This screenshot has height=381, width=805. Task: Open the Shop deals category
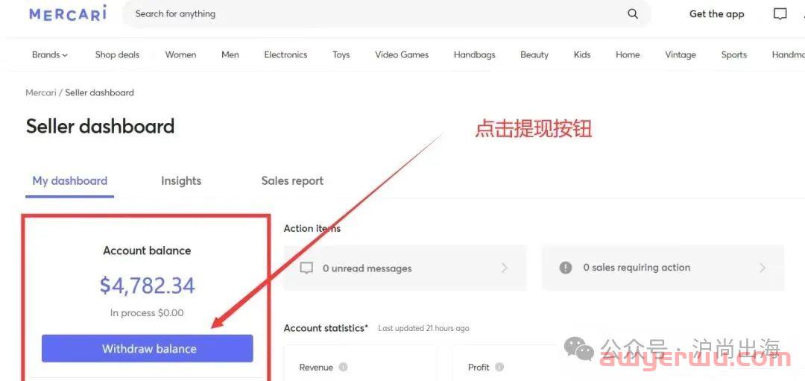pos(117,55)
